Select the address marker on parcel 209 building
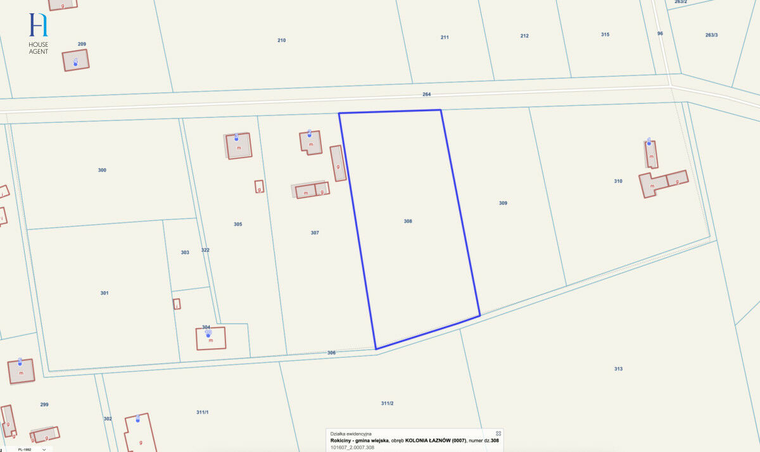Viewport: 760px width, 452px height. pyautogui.click(x=75, y=62)
